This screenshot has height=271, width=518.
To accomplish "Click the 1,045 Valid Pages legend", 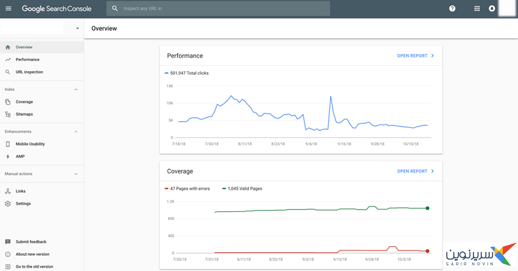I will (x=242, y=188).
